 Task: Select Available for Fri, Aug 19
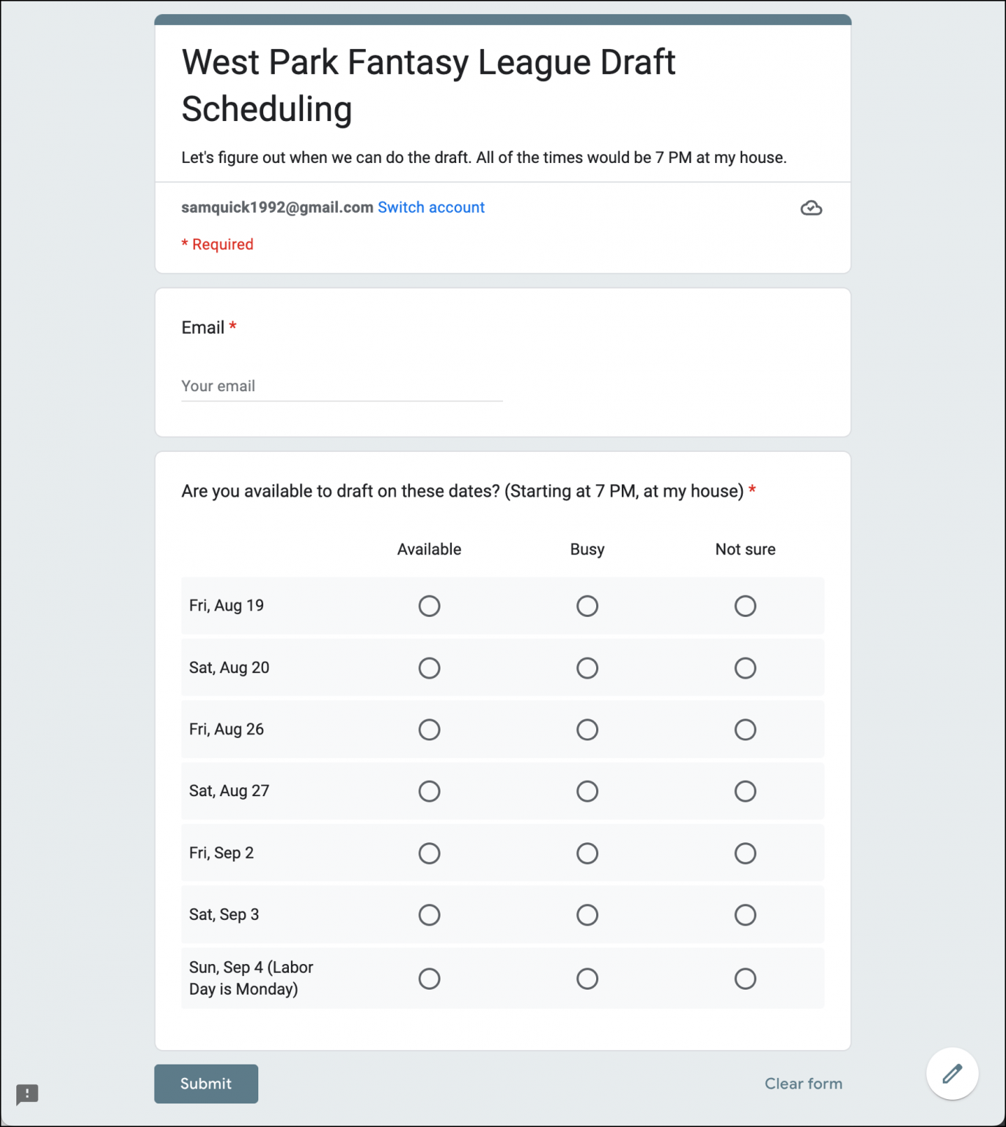point(430,606)
